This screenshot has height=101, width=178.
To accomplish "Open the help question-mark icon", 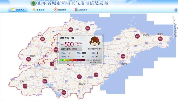I will pyautogui.click(x=176, y=10).
